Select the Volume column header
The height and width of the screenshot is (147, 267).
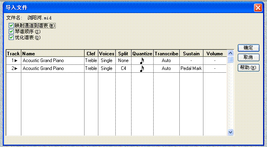coord(215,53)
